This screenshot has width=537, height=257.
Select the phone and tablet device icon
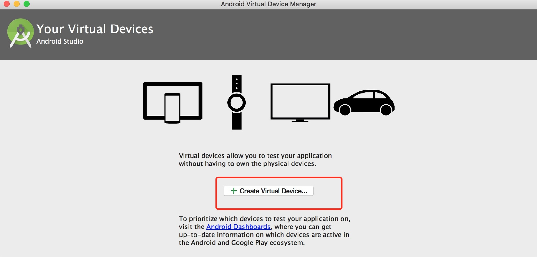point(173,102)
